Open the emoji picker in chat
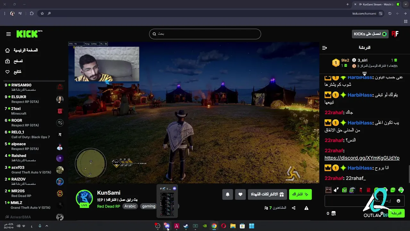The width and height of the screenshot is (410, 231). click(x=398, y=201)
